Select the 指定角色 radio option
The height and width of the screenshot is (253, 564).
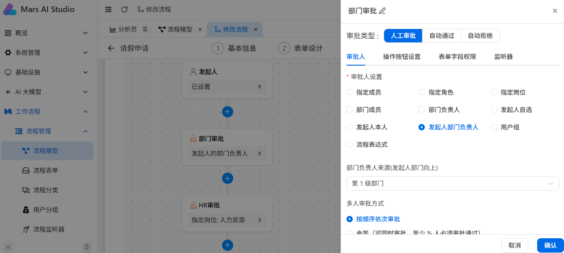[422, 92]
